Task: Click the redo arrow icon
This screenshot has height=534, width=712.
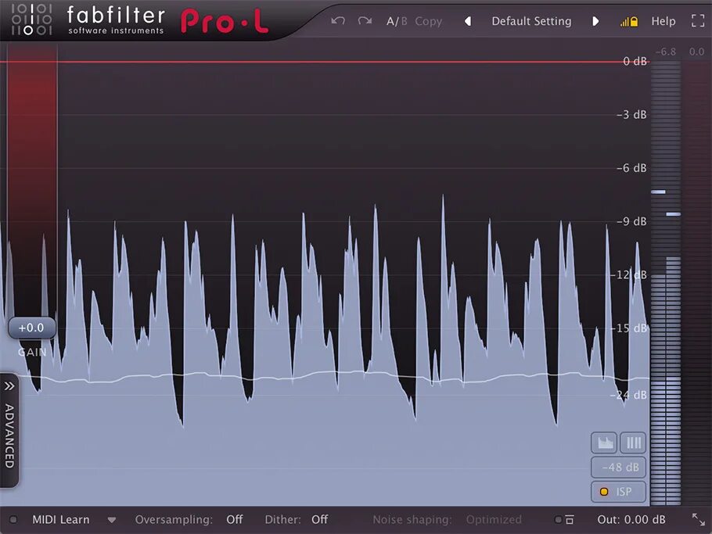Action: tap(365, 21)
